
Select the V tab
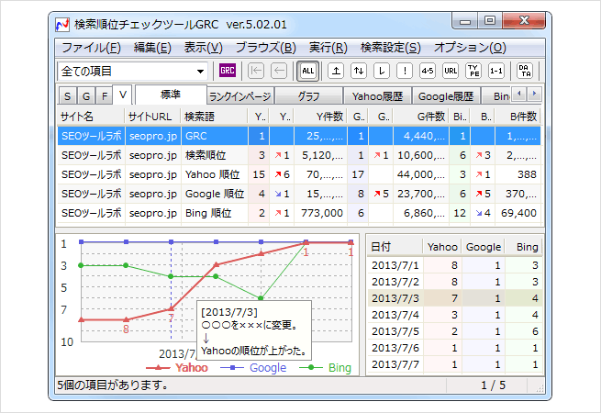[x=123, y=95]
